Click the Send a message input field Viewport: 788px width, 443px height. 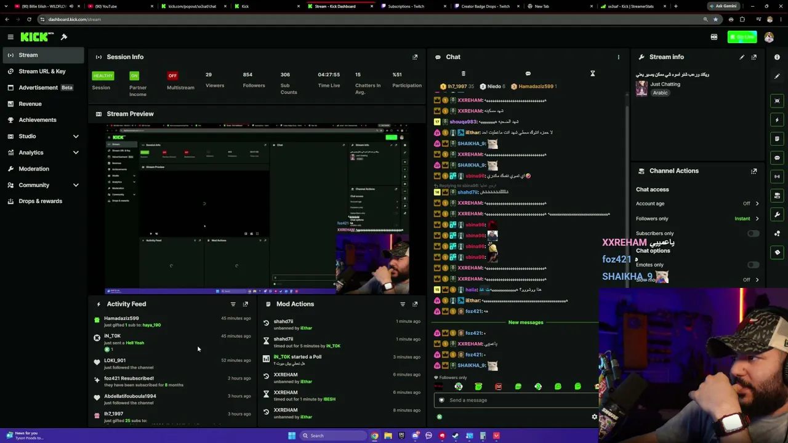516,401
